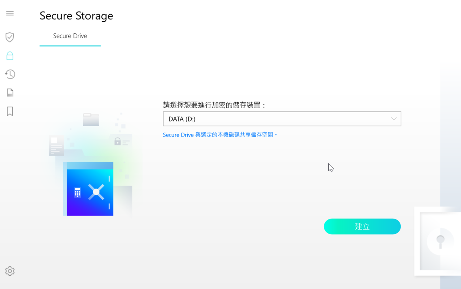Switch to the Secure Drive tab
The image size is (461, 289).
pos(70,36)
